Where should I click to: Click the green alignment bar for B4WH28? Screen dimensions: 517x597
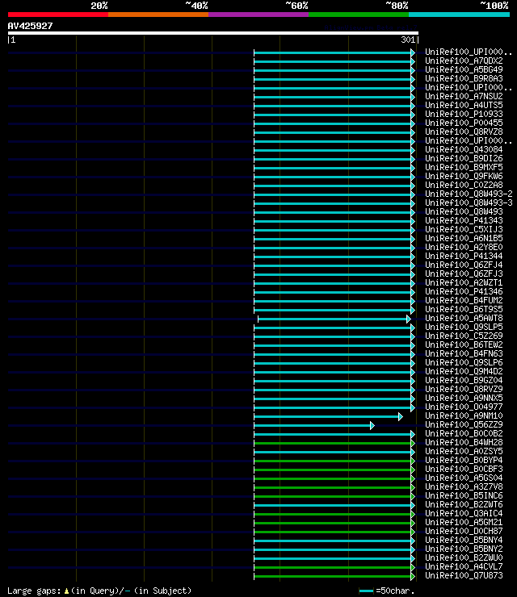tap(334, 443)
